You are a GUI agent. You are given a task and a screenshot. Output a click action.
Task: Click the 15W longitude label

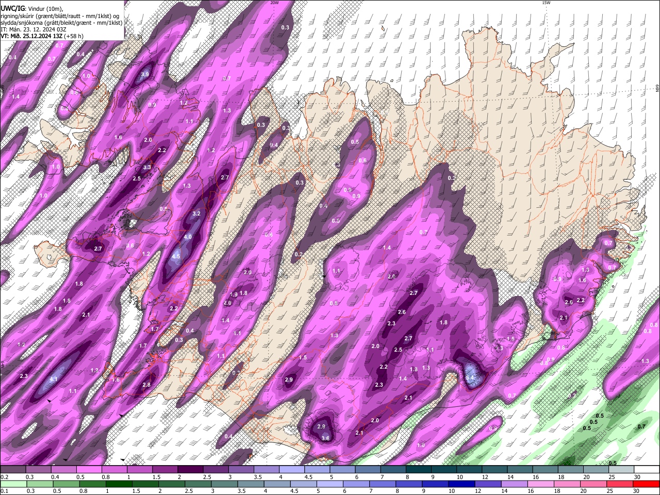click(x=546, y=3)
